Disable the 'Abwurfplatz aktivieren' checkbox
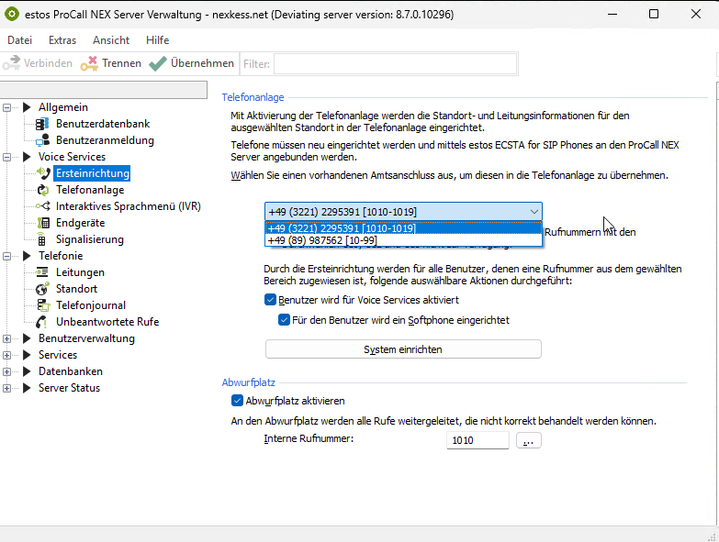Image resolution: width=719 pixels, height=542 pixels. (237, 401)
